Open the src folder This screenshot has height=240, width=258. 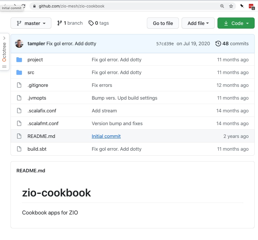pos(31,72)
